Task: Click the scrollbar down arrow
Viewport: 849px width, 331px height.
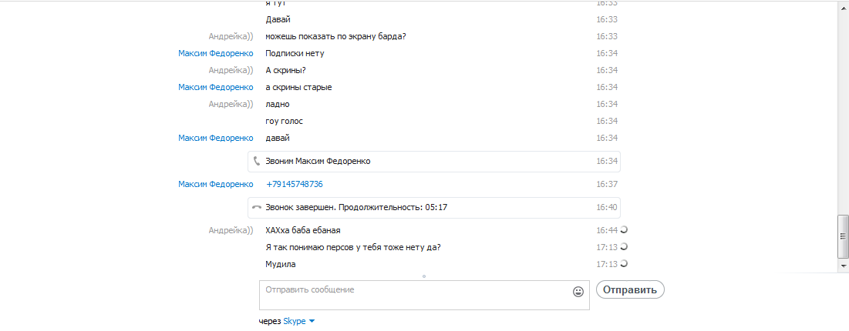Action: pyautogui.click(x=843, y=266)
